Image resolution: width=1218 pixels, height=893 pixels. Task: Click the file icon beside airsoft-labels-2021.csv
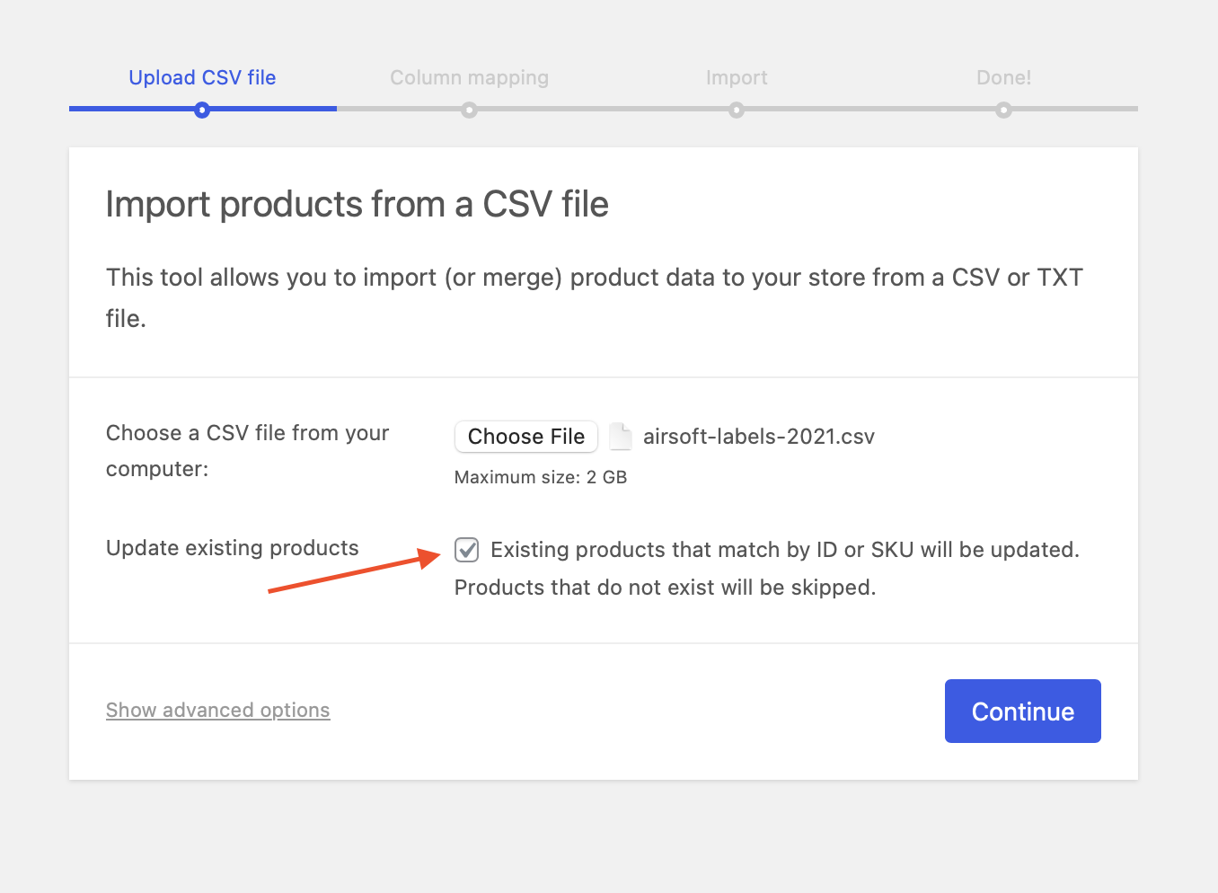click(x=620, y=437)
